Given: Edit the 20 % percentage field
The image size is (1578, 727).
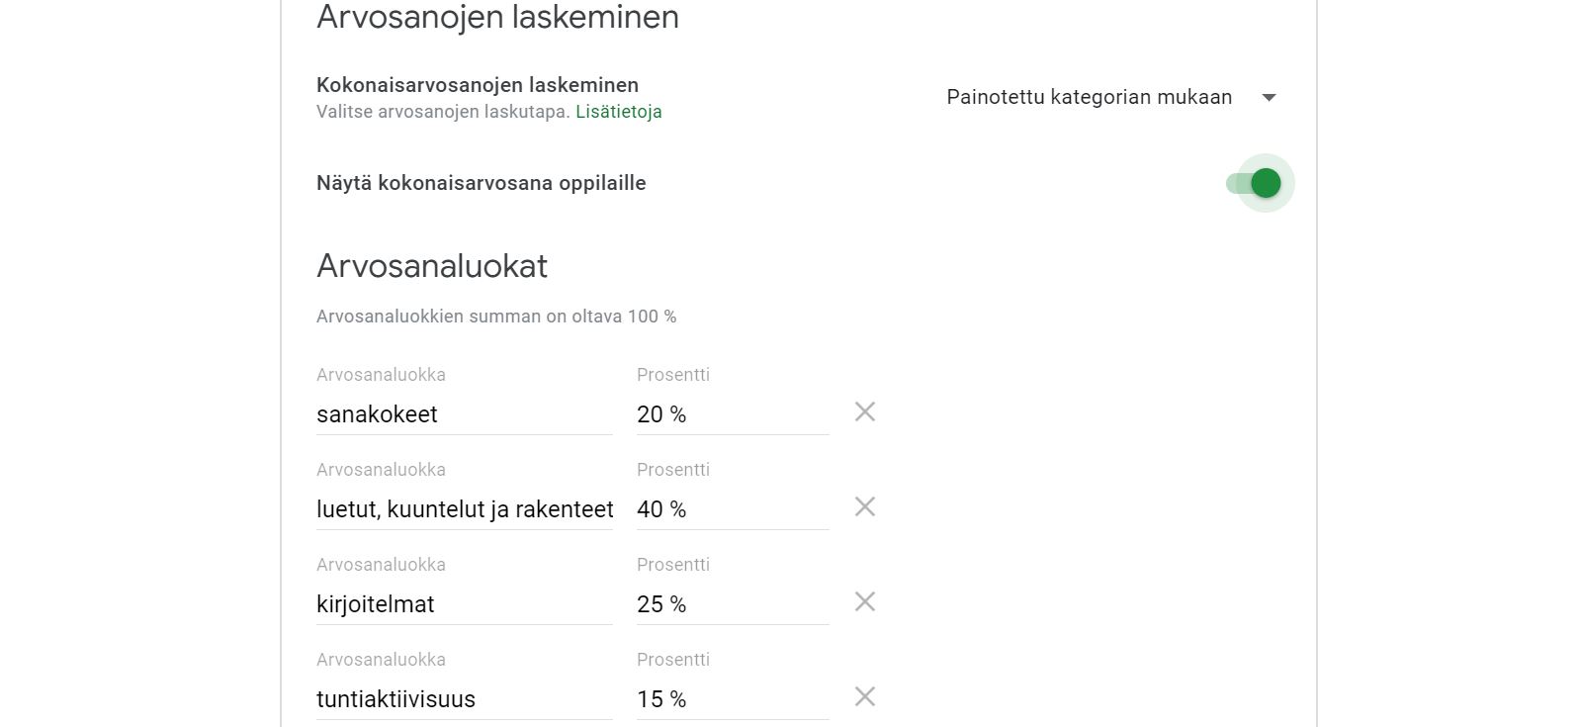Looking at the screenshot, I should click(x=732, y=414).
